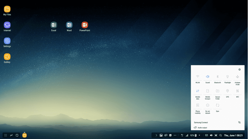Open Samsung Connect settings
The height and width of the screenshot is (139, 248).
(x=239, y=123)
